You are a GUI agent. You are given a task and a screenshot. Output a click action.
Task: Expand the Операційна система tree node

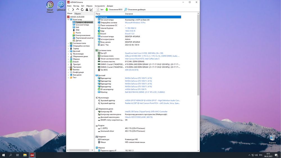(x=68, y=46)
